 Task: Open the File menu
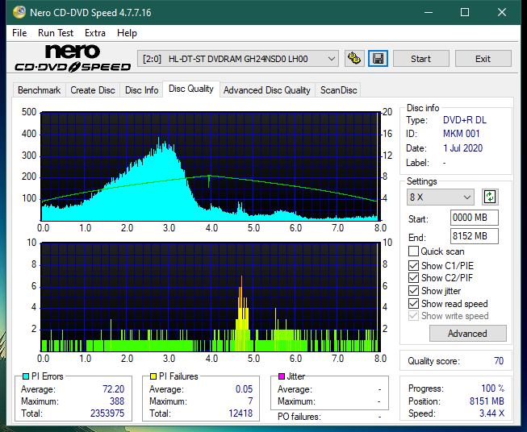19,33
